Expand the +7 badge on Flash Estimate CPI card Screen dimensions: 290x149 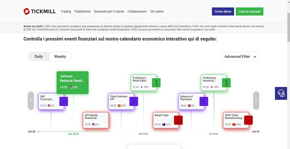134,101
